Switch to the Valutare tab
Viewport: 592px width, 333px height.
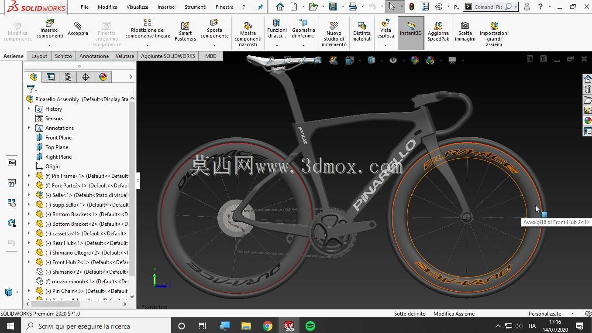coord(125,56)
